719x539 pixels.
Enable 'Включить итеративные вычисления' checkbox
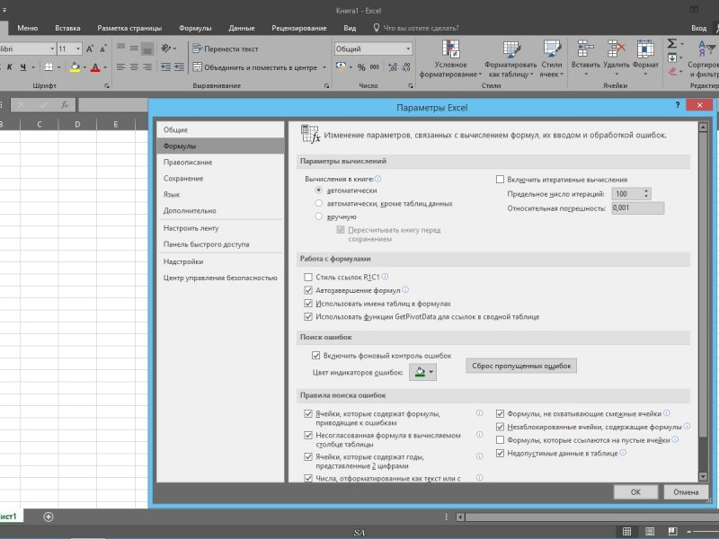coord(500,179)
